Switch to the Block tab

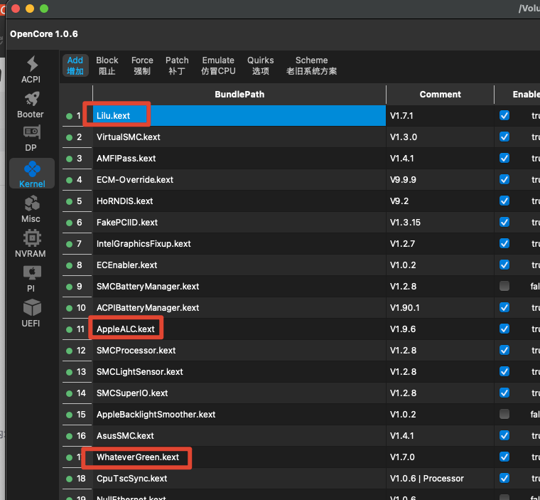click(x=107, y=65)
